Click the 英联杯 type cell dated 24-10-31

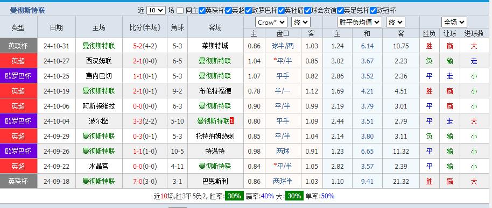click(18, 46)
